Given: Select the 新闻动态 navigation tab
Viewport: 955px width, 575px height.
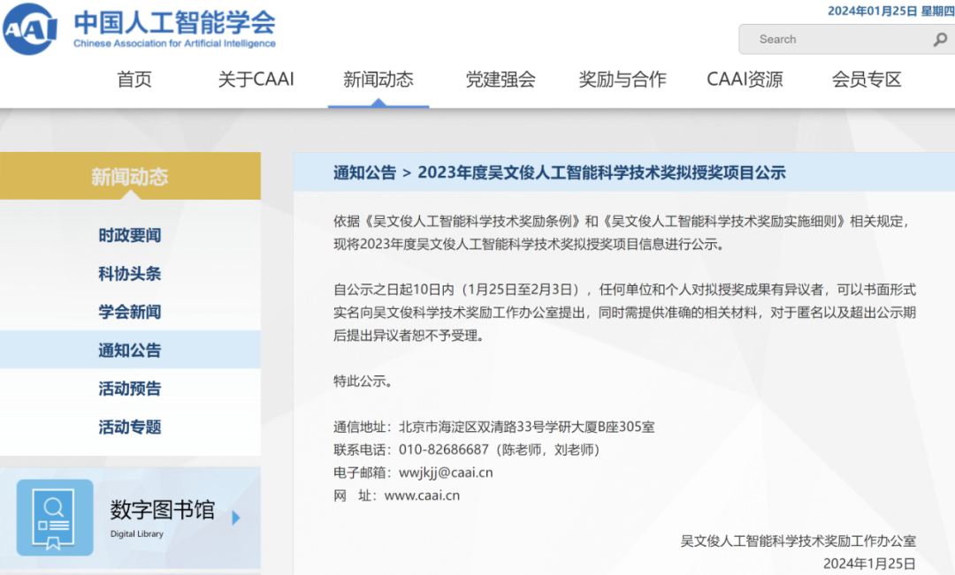Looking at the screenshot, I should click(x=378, y=79).
